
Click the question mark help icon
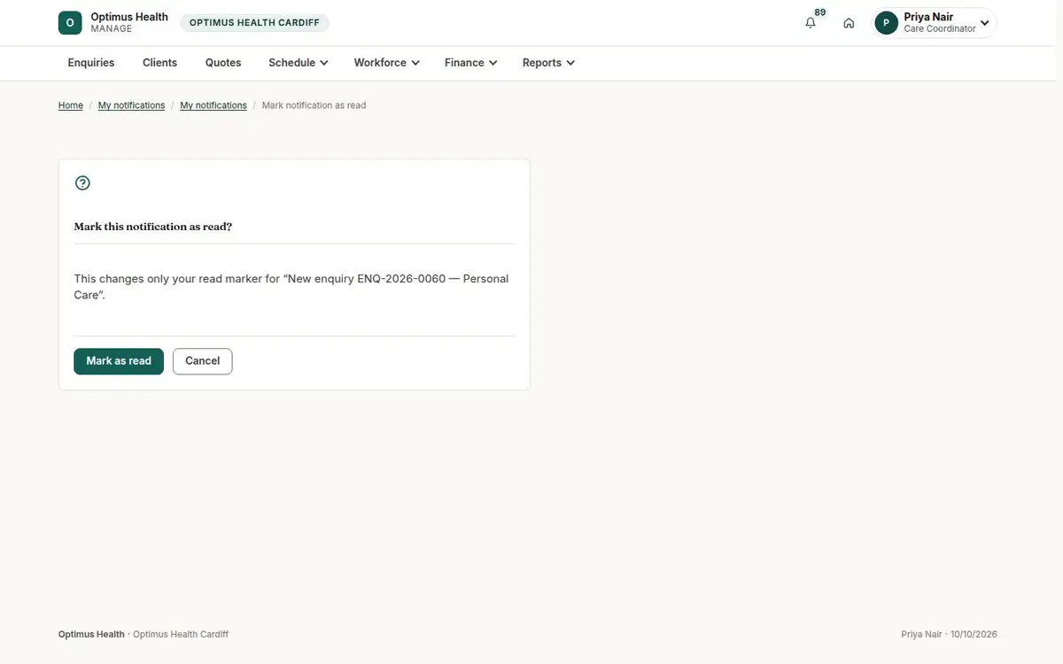point(82,183)
